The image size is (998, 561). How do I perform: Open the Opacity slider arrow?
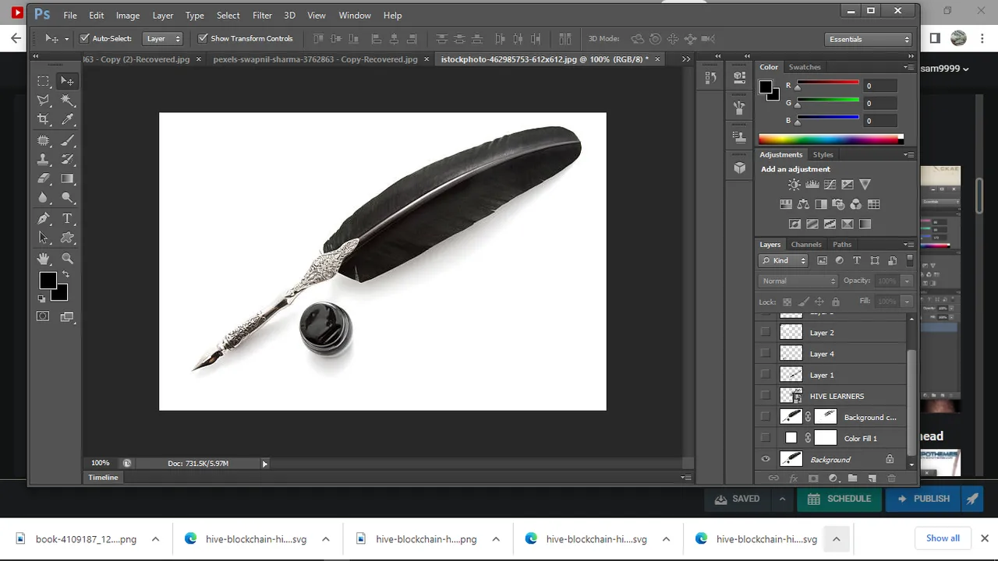tap(907, 280)
